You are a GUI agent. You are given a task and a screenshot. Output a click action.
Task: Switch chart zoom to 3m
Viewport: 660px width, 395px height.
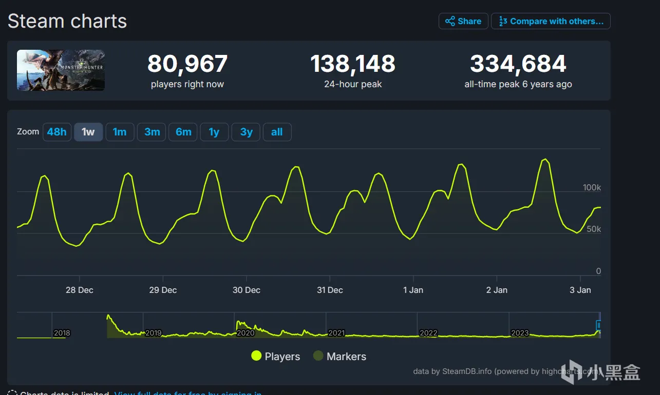152,132
